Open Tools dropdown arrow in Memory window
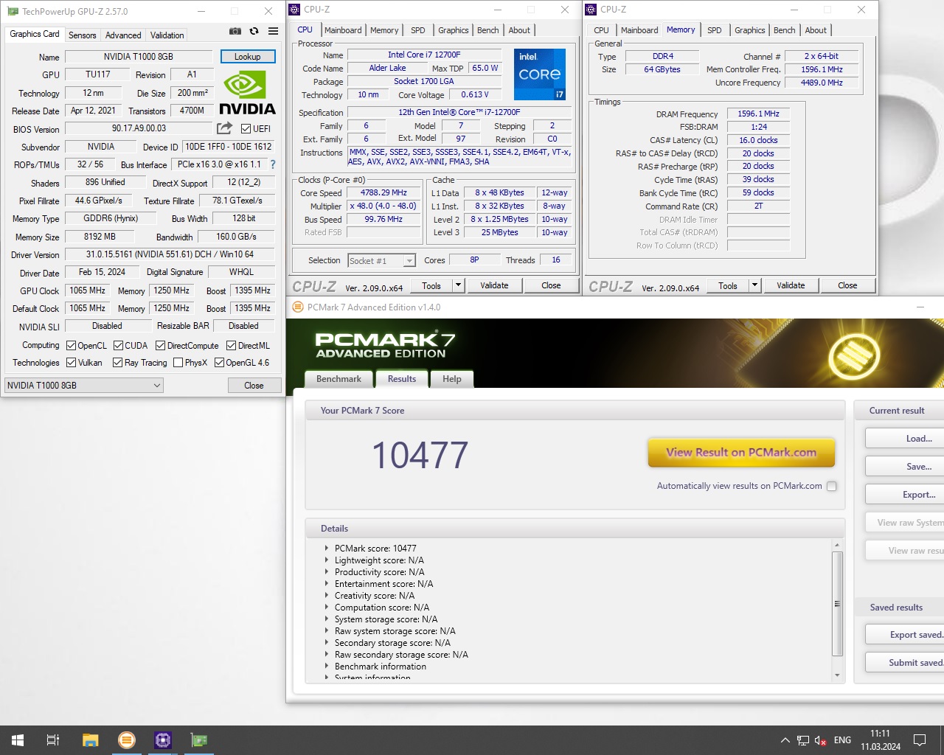Image resolution: width=944 pixels, height=755 pixels. pos(754,285)
